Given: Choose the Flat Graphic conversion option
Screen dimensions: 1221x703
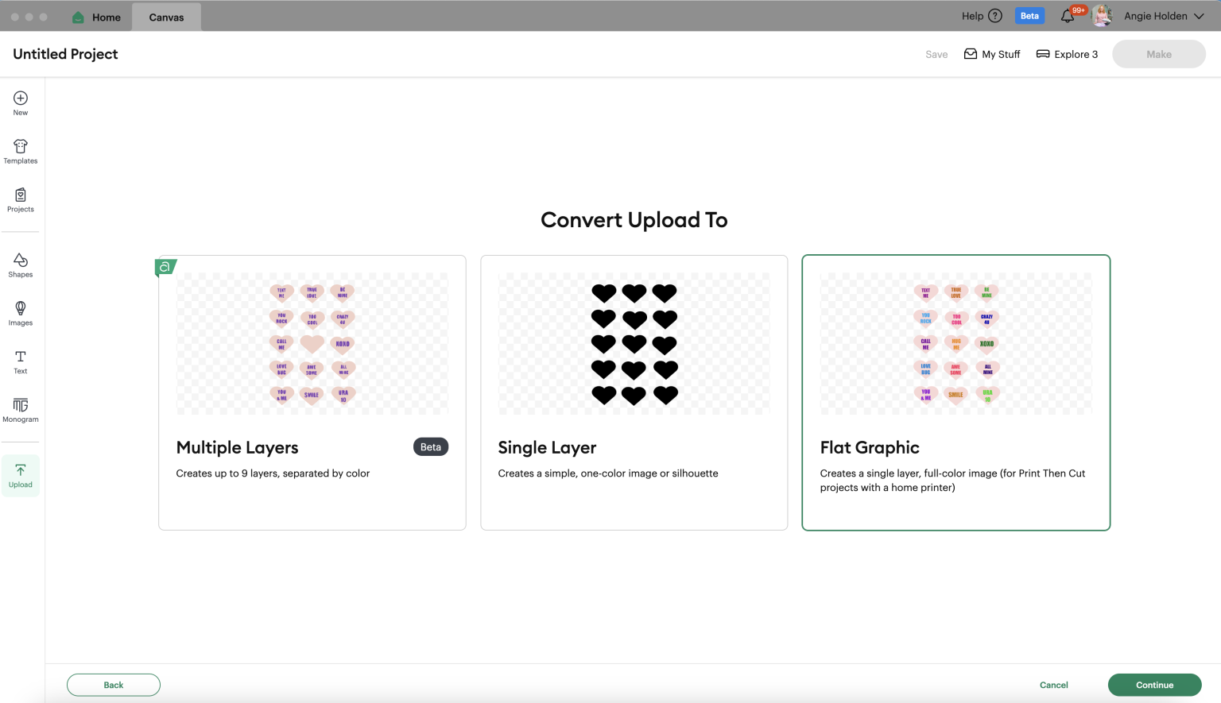Looking at the screenshot, I should coord(955,392).
